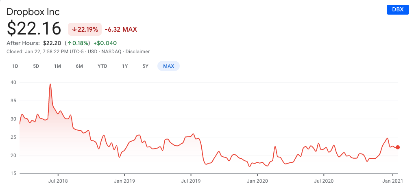Image resolution: width=414 pixels, height=192 pixels.
Task: Click the chart peak near 40
Action: [x=50, y=84]
